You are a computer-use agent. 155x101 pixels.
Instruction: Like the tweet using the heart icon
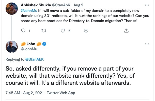tap(63, 31)
